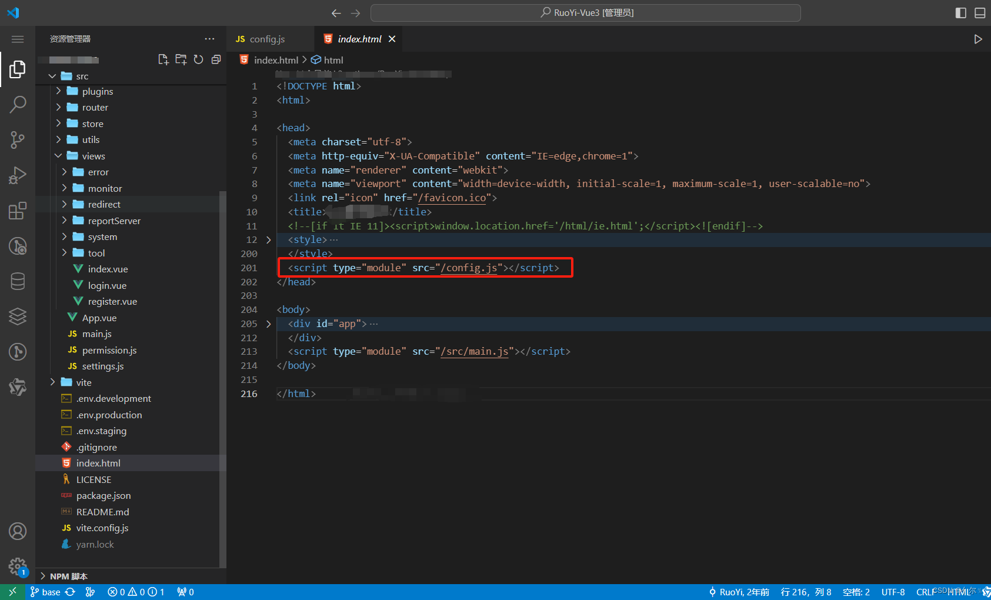Screen dimensions: 991x600
Task: Open the Run and Debug view
Action: pyautogui.click(x=18, y=175)
